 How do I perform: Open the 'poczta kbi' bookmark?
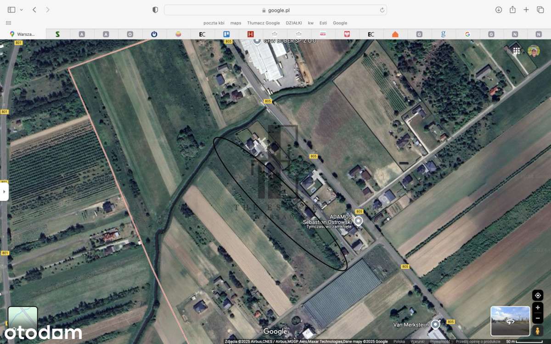pos(214,23)
